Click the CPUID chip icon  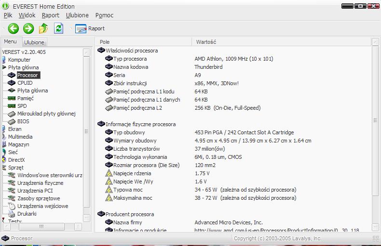pos(12,83)
